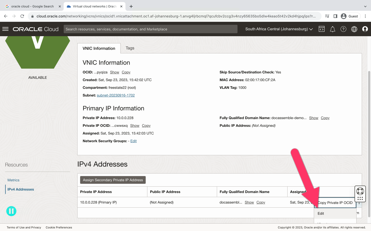Image resolution: width=371 pixels, height=231 pixels.
Task: Select IPv4 Addresses in Resources
Action: [x=21, y=189]
